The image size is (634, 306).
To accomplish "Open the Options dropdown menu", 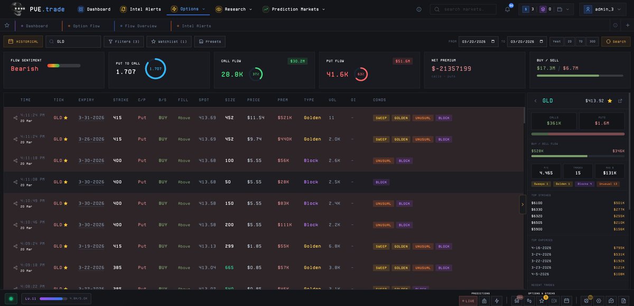I will pos(189,9).
